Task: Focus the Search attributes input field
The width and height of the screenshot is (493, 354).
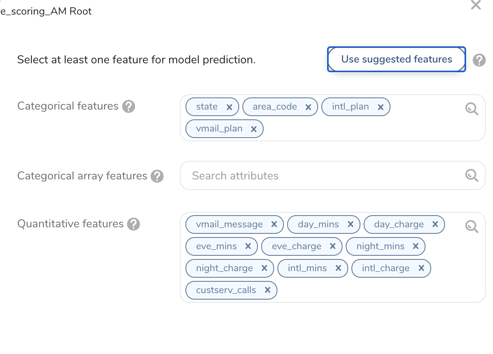Action: click(x=321, y=176)
